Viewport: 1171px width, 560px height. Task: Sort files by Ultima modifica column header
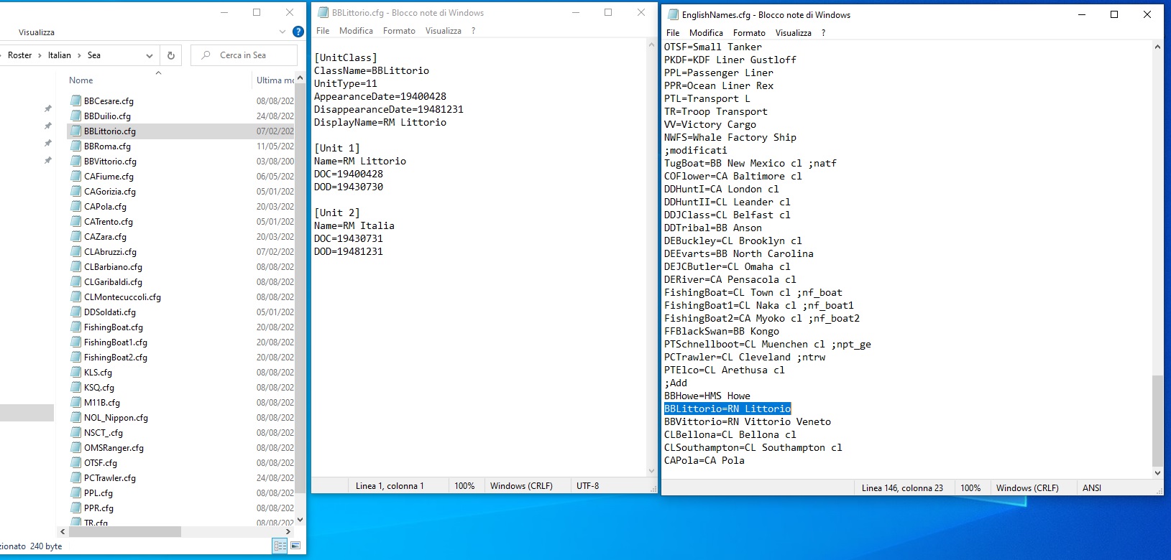click(275, 80)
